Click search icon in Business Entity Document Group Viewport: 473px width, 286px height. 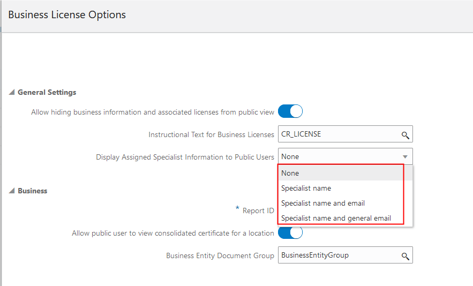(x=406, y=256)
